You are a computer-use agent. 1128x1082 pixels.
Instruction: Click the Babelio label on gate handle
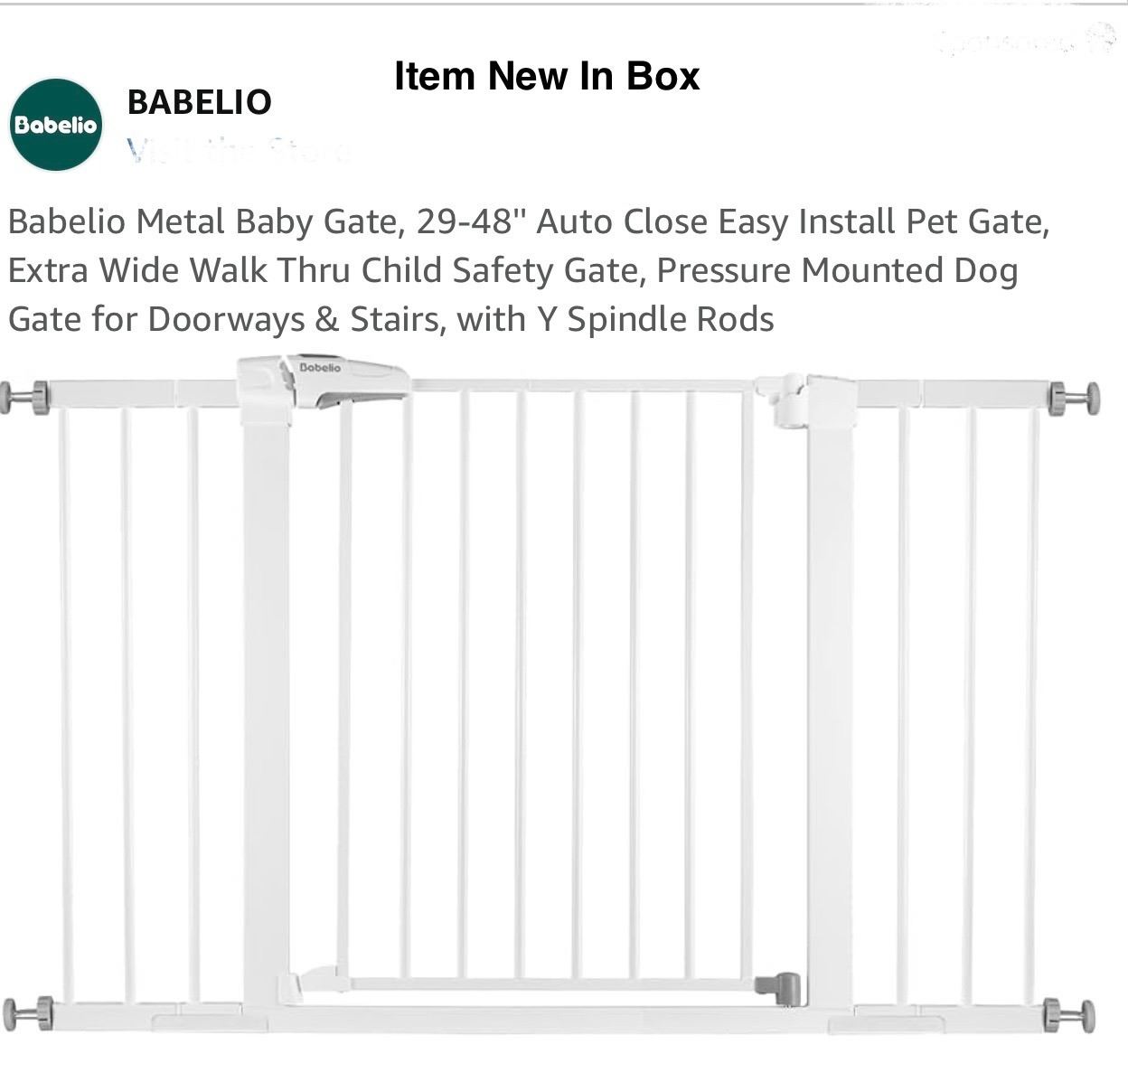tap(320, 367)
